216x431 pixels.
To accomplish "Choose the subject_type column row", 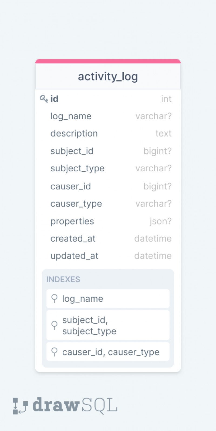I will coord(108,168).
